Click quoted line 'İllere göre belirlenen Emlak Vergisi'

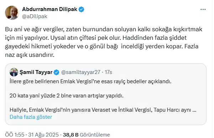(x=90, y=81)
